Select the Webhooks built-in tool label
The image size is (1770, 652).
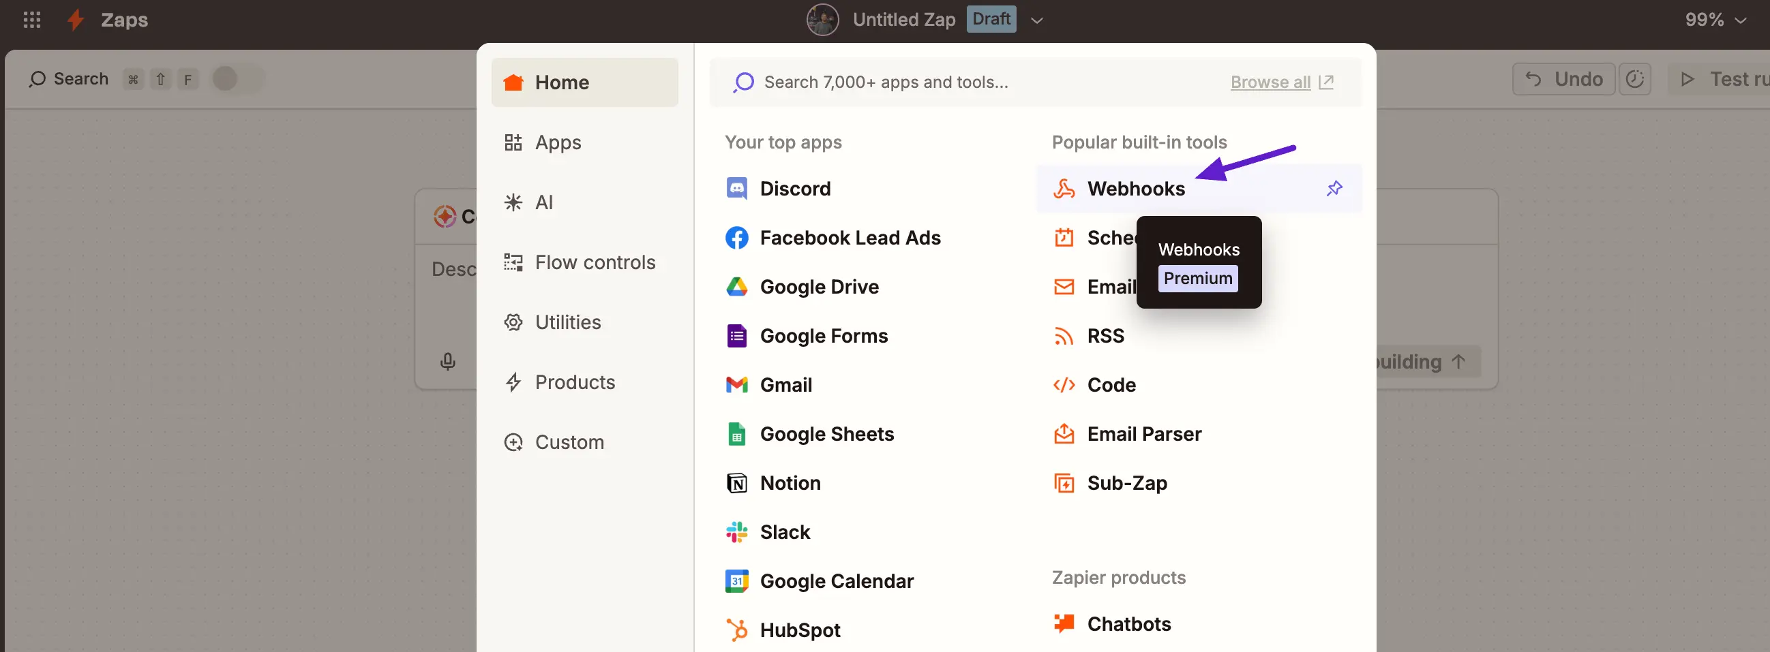pyautogui.click(x=1136, y=188)
